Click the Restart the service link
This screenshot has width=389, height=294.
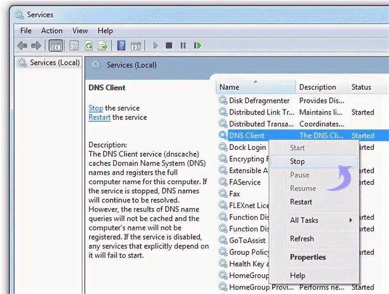coord(100,117)
